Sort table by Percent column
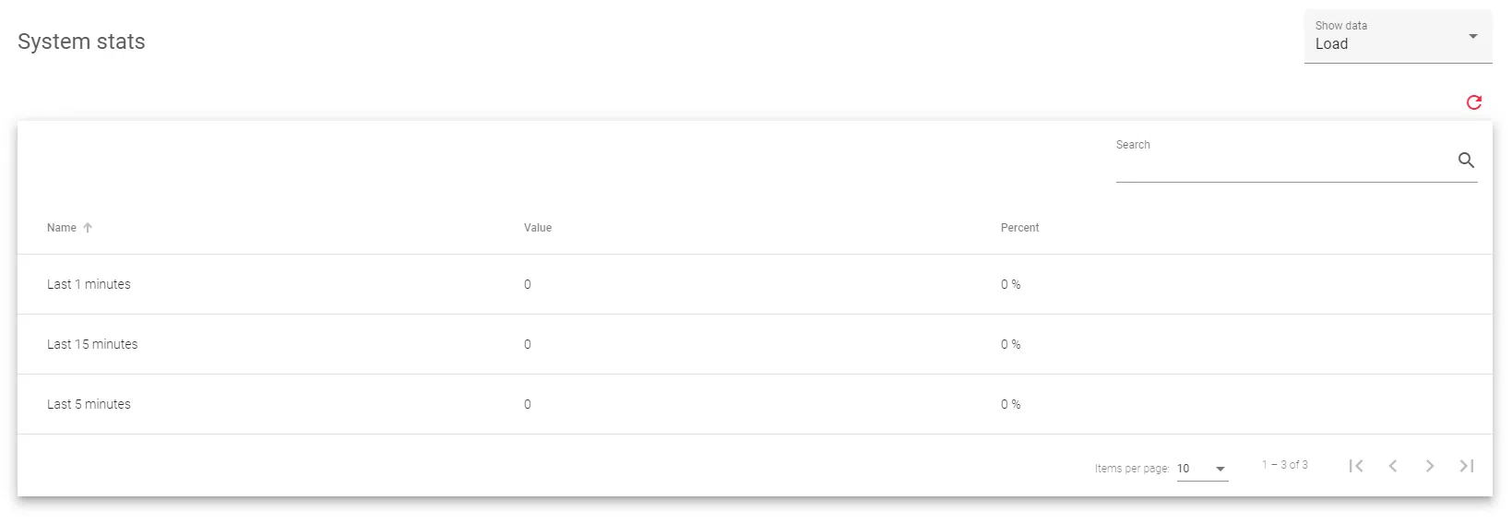1512x524 pixels. point(1019,228)
